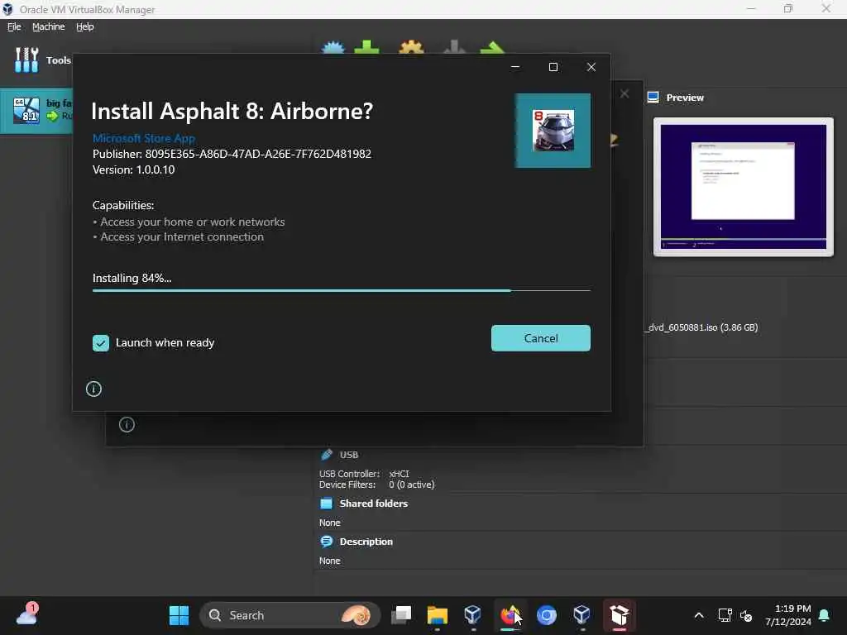
Task: Cancel the Asphalt 8 installation
Action: tap(540, 338)
